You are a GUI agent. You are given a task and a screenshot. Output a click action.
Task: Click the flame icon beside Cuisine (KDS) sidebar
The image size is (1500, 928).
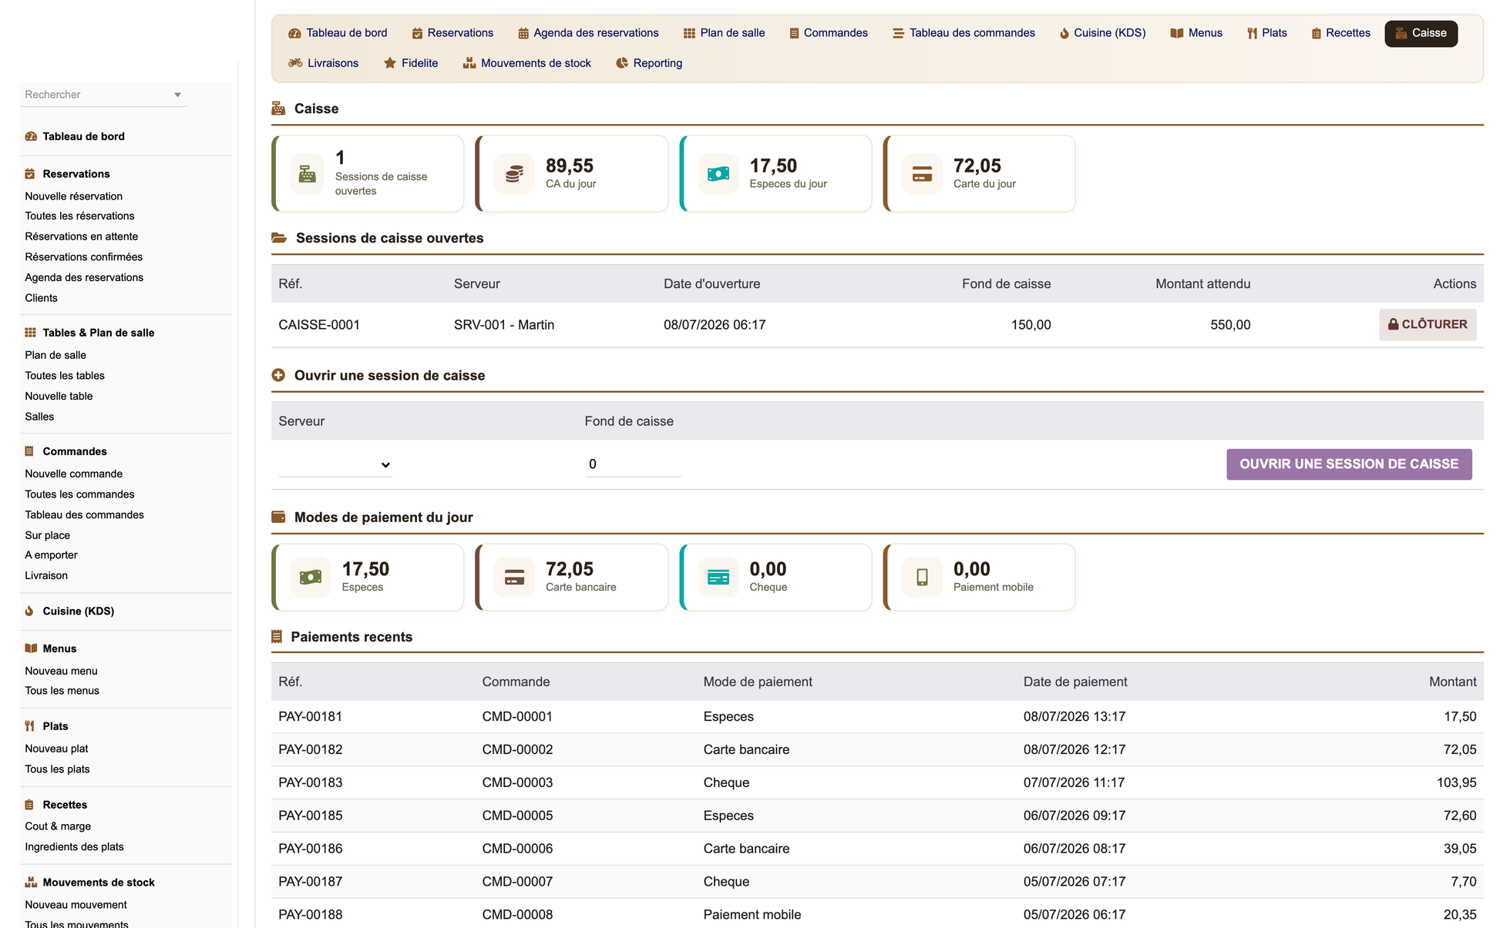(29, 611)
